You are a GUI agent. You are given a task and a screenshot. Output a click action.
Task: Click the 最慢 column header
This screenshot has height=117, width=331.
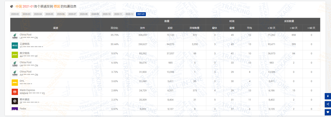[232, 28]
